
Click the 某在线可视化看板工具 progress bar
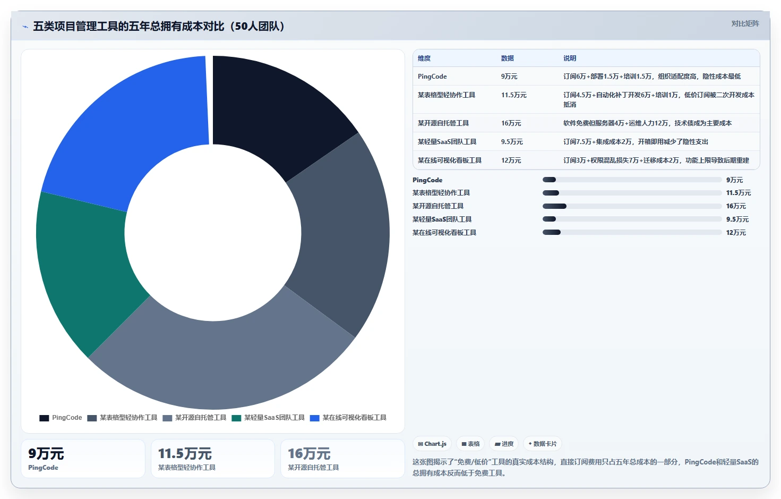click(632, 232)
